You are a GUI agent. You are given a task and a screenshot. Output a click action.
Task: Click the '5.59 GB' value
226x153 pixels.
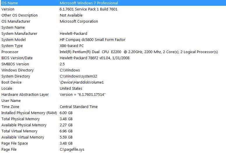66,137
